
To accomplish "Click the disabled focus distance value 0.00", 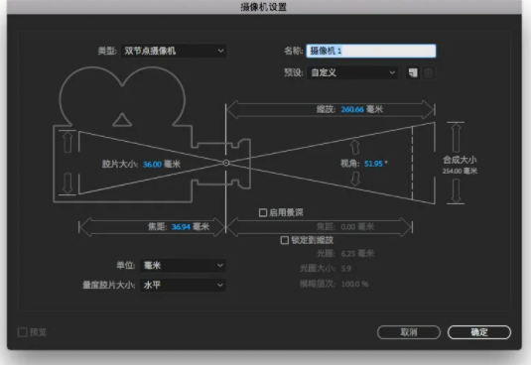I will click(348, 227).
